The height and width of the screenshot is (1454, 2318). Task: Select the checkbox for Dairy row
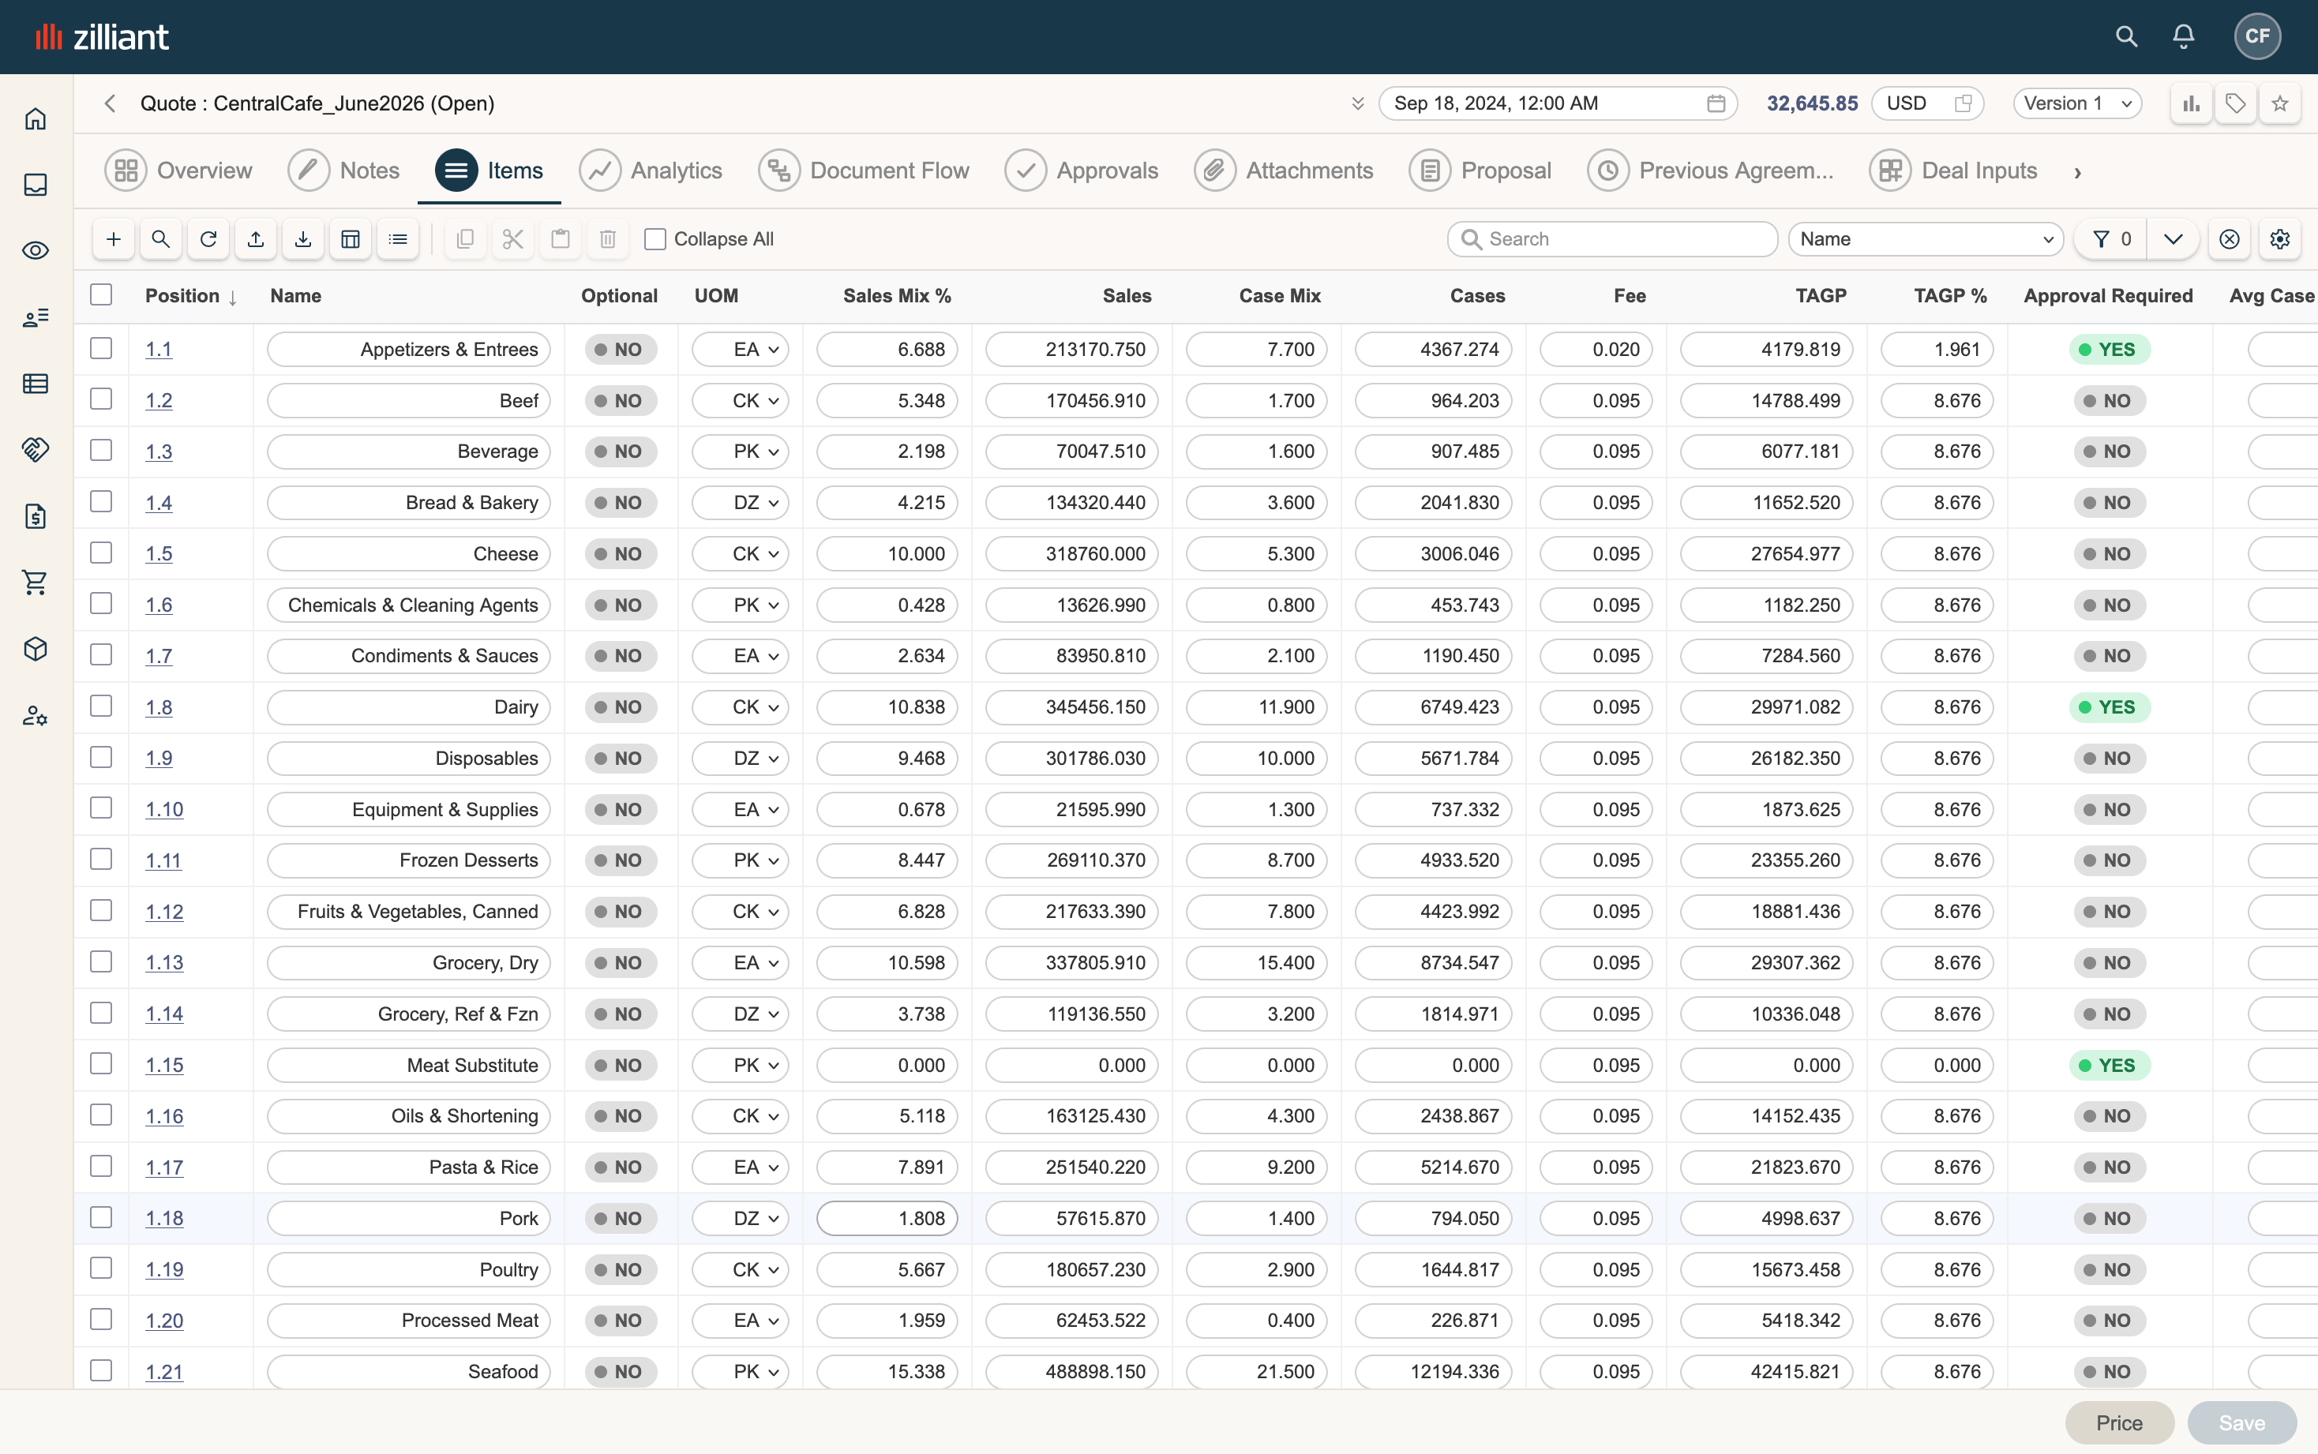click(x=101, y=706)
